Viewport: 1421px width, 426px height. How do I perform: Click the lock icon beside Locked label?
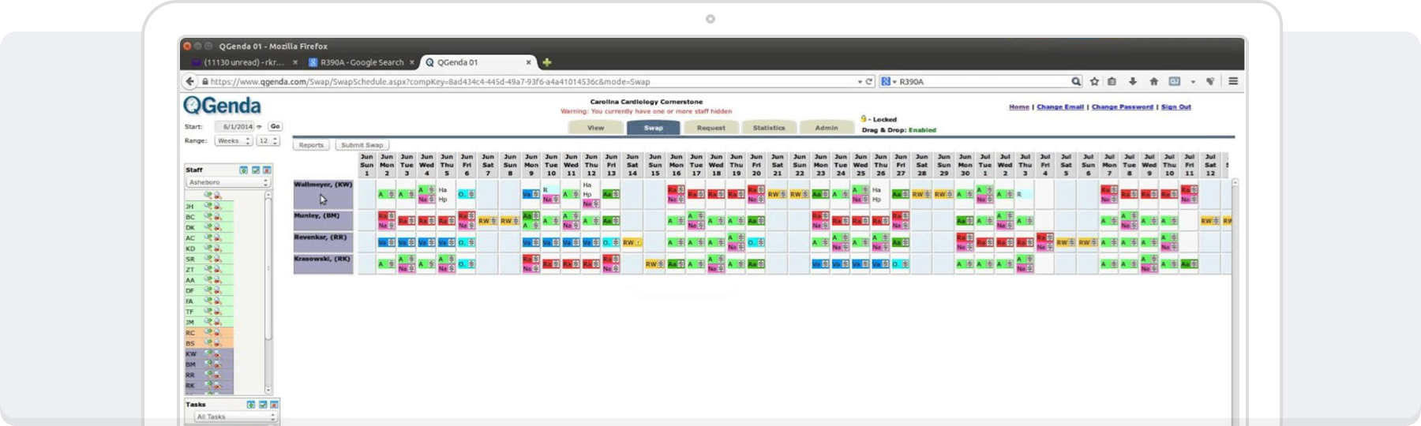864,119
